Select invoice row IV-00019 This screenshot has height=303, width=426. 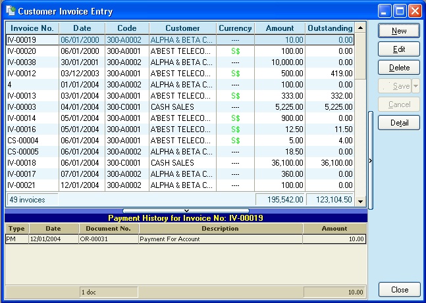click(180, 40)
